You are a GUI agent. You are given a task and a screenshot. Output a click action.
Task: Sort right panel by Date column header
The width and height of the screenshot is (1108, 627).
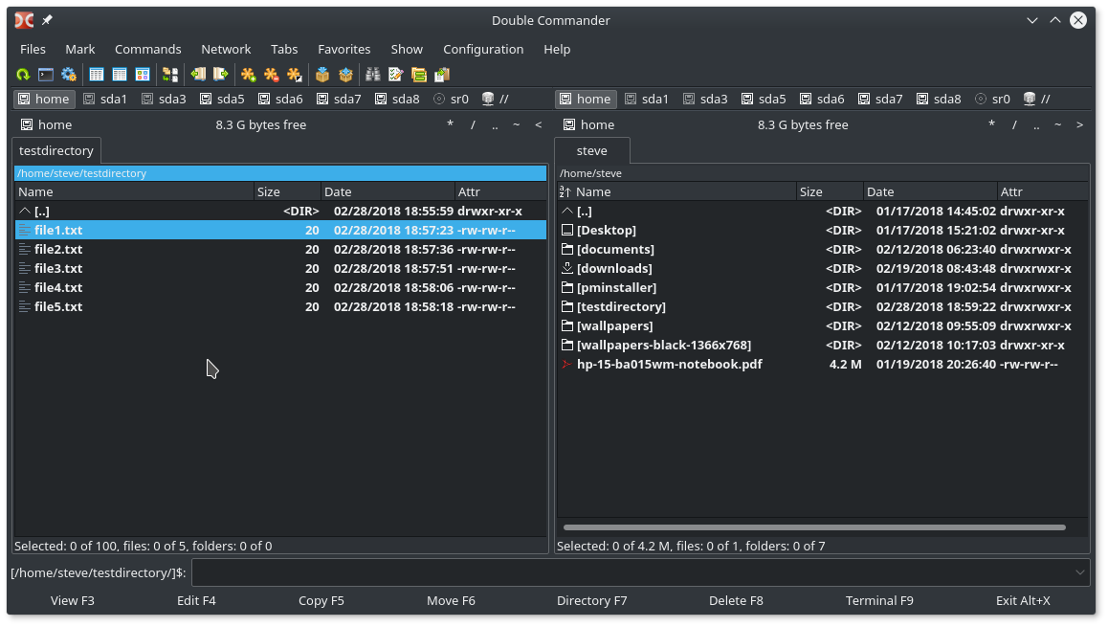[x=930, y=191]
